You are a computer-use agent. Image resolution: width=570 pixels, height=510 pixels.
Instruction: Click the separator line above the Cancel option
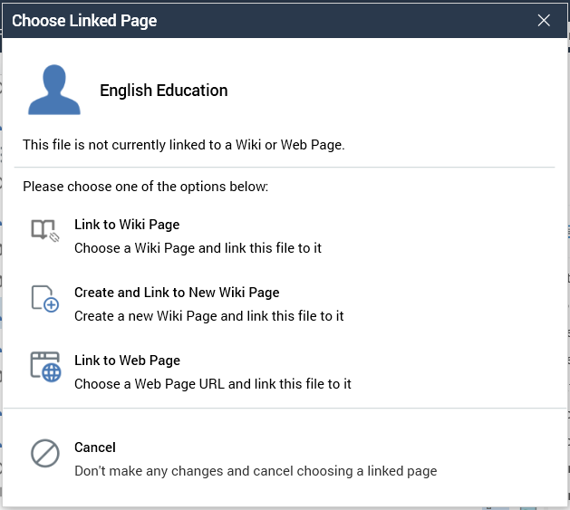[285, 409]
